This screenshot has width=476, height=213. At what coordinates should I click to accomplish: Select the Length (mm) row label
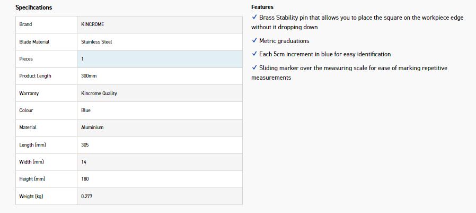pos(32,144)
